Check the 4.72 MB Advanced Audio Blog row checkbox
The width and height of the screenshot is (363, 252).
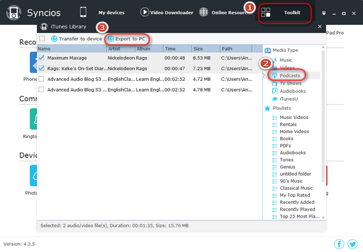click(41, 79)
